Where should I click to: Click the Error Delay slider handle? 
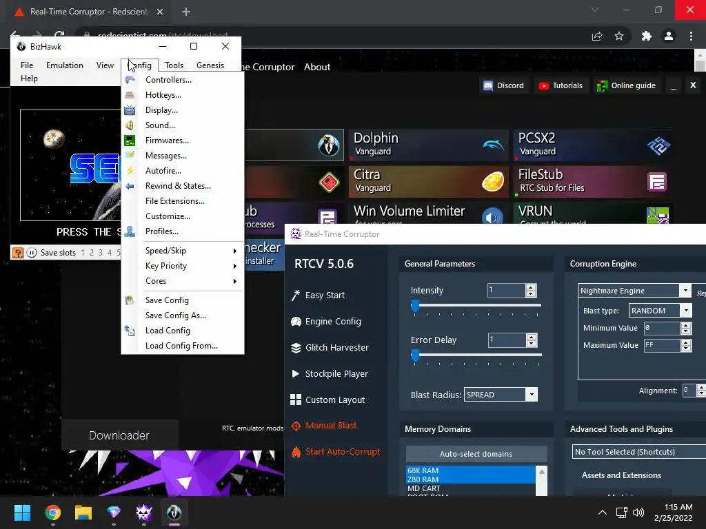click(415, 355)
